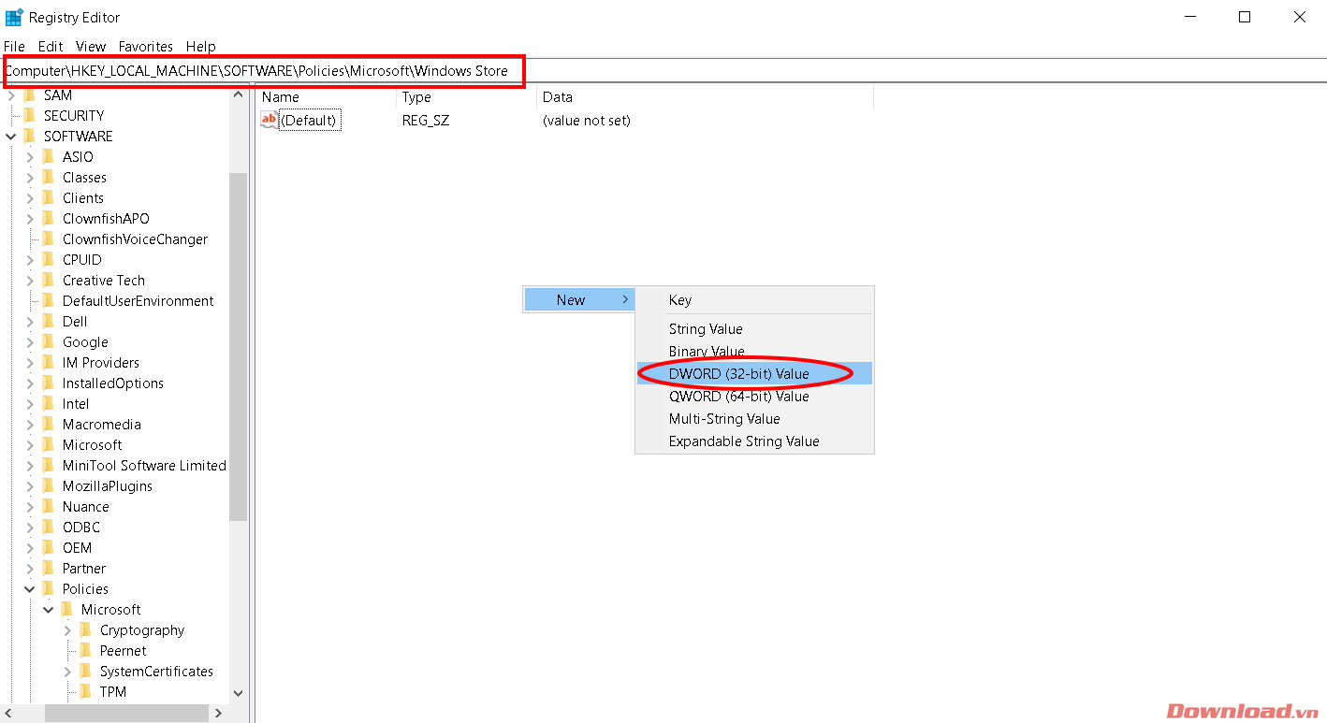1327x723 pixels.
Task: Click the Peernet folder icon
Action: pyautogui.click(x=86, y=650)
